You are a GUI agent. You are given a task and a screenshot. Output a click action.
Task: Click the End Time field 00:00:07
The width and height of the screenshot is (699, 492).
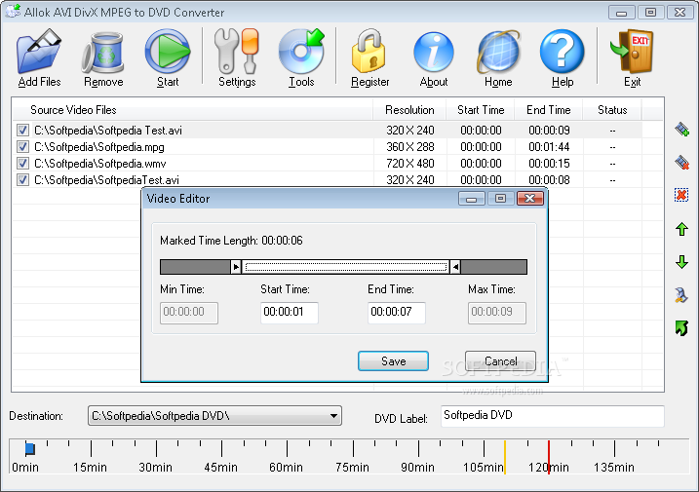pos(397,312)
